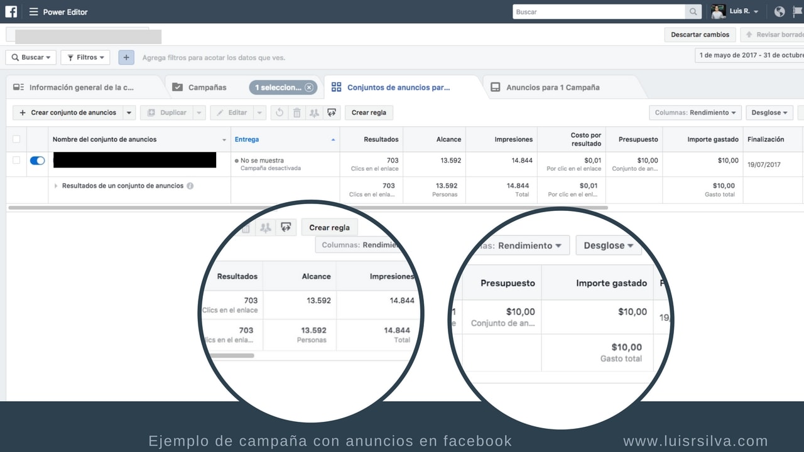
Task: Click the Luis R. user name
Action: pos(739,11)
